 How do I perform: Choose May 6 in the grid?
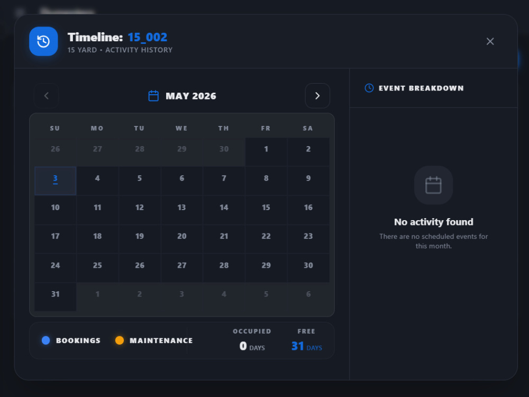pos(182,181)
